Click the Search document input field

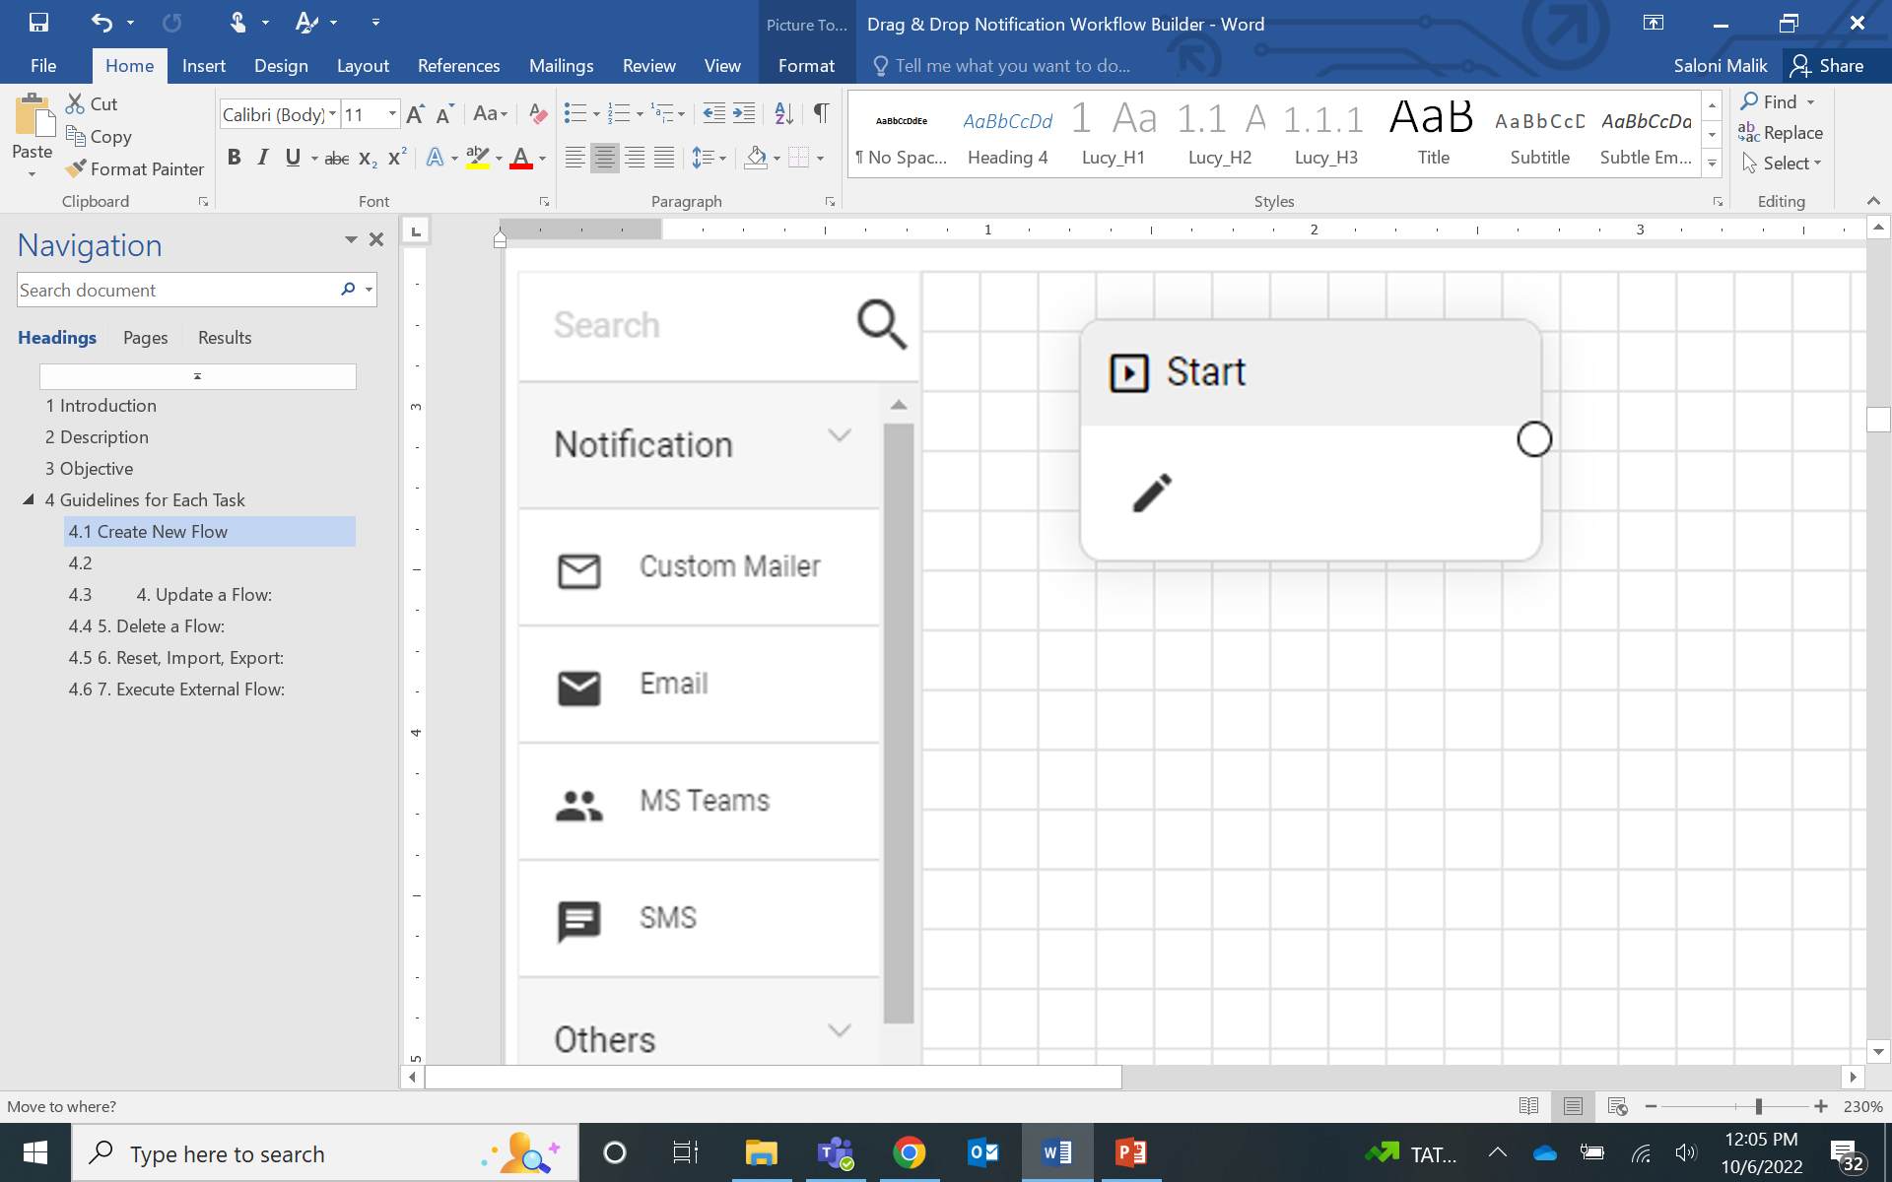point(177,291)
